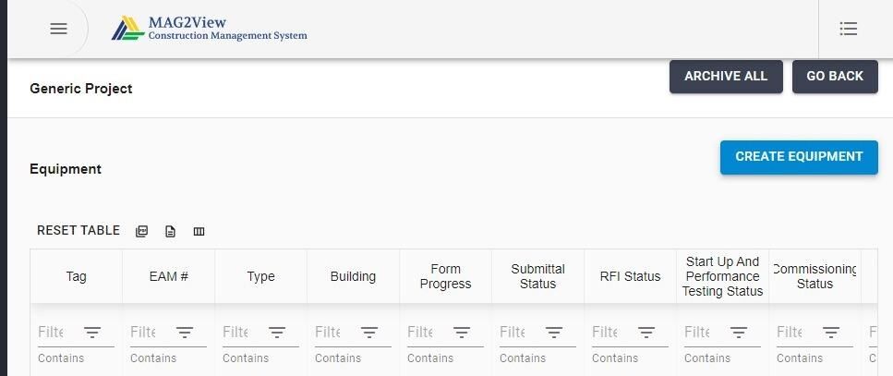Sort by the Submittal Status column header
The width and height of the screenshot is (893, 376).
[x=537, y=276]
